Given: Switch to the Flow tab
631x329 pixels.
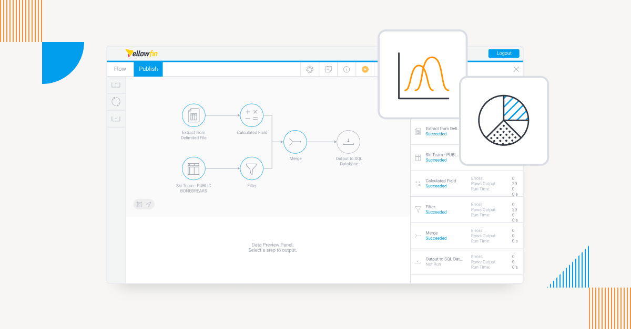Looking at the screenshot, I should click(x=120, y=69).
